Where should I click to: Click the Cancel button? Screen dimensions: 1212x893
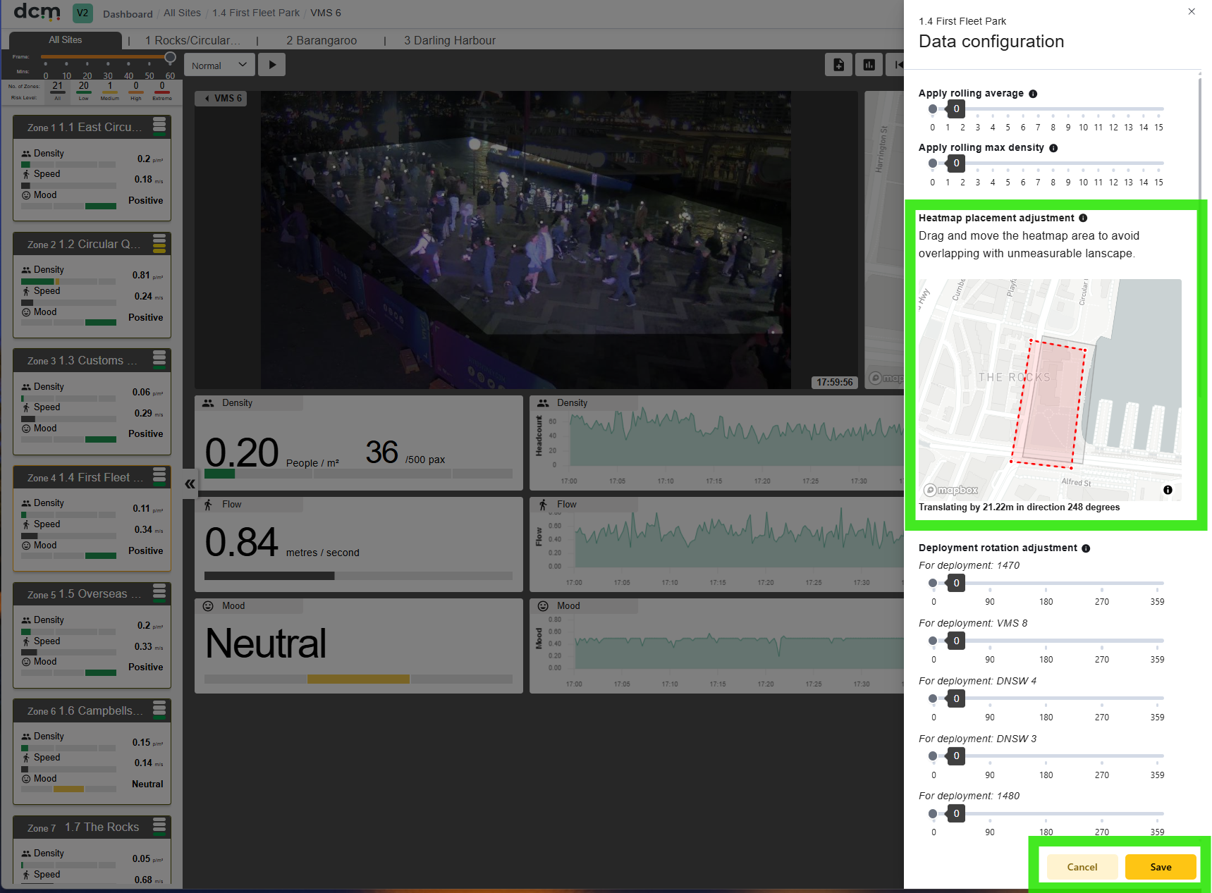[x=1082, y=867]
